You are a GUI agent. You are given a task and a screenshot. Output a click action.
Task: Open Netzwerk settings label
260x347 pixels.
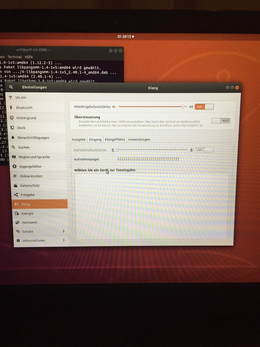[30, 222]
